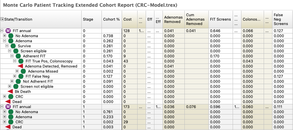293x130 pixels.
Task: Select the Stage column header
Action: point(92,19)
